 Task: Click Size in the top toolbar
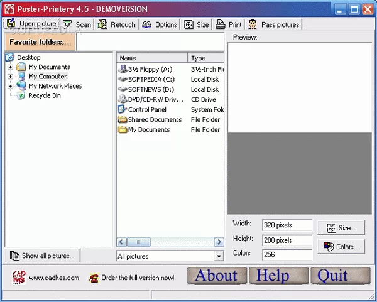pyautogui.click(x=197, y=24)
